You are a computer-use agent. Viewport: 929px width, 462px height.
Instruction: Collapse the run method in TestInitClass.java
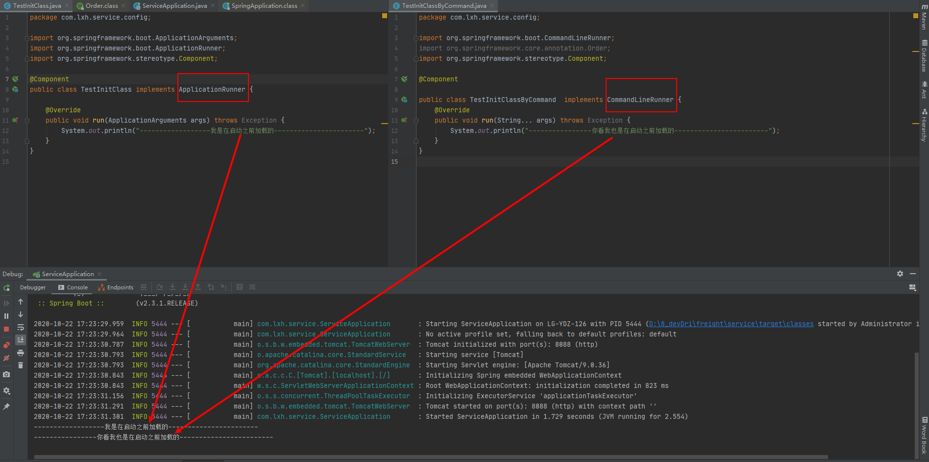pyautogui.click(x=27, y=120)
